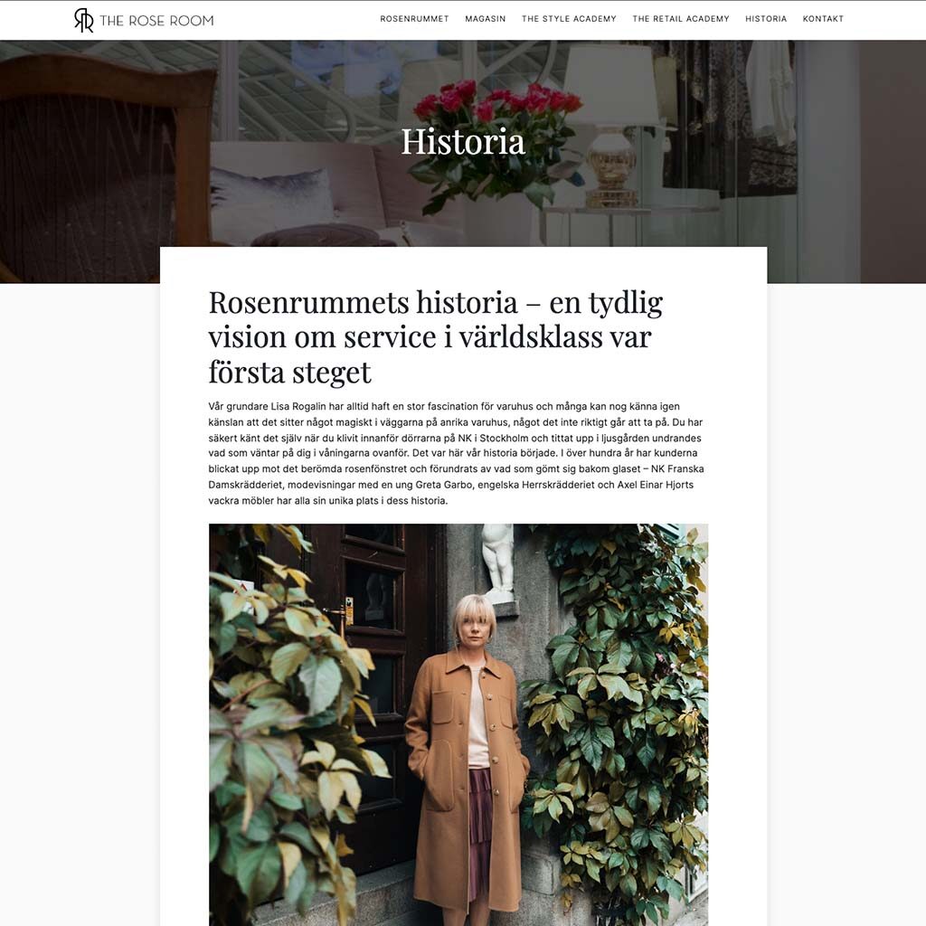This screenshot has width=926, height=926.
Task: Click the white statue above the woman
Action: click(x=498, y=562)
